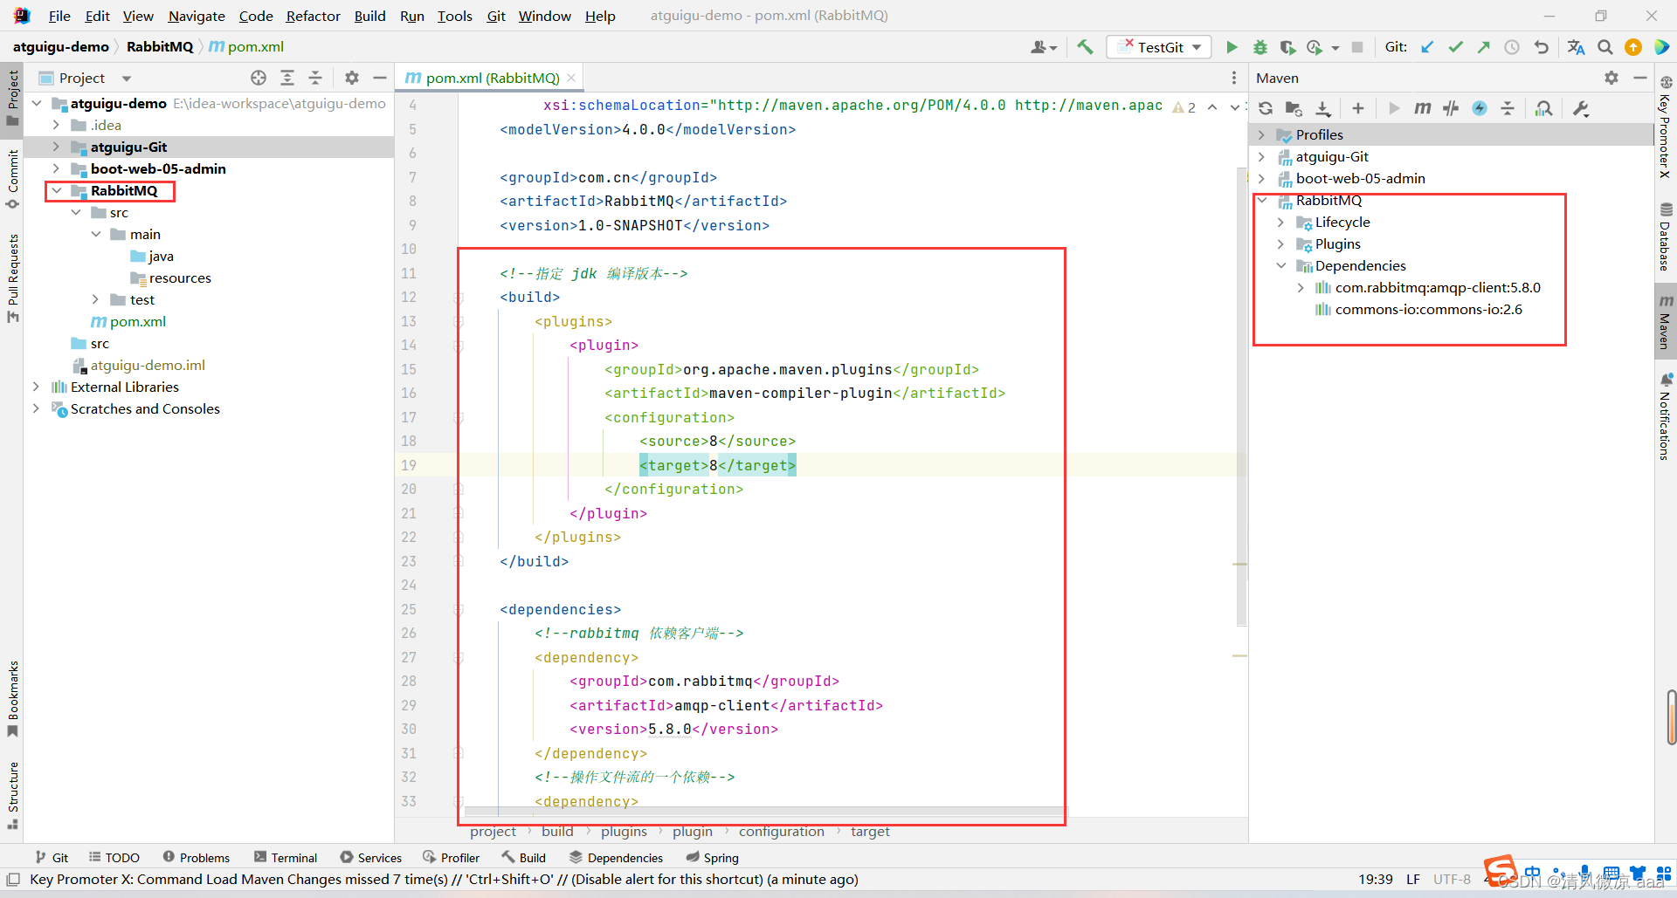The height and width of the screenshot is (898, 1677).
Task: Expand Profiles in Maven panel
Action: (x=1261, y=135)
